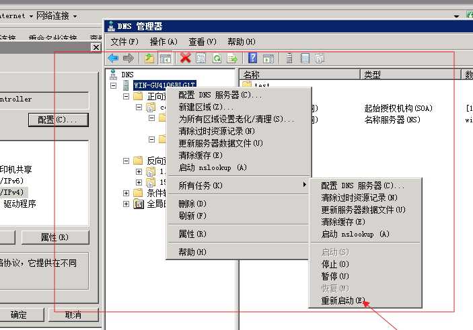Click the DNS 管理器 title bar icon
The width and height of the screenshot is (473, 330).
click(x=111, y=26)
